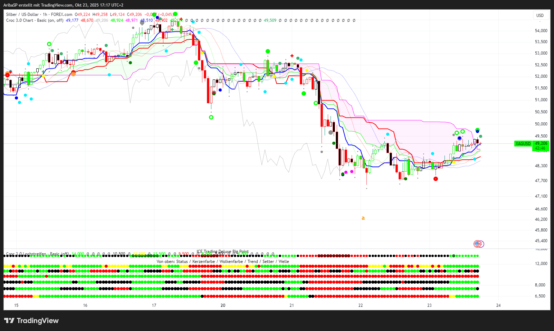Click the hollow green circle at 20 Oct low
The height and width of the screenshot is (331, 554).
[x=211, y=117]
